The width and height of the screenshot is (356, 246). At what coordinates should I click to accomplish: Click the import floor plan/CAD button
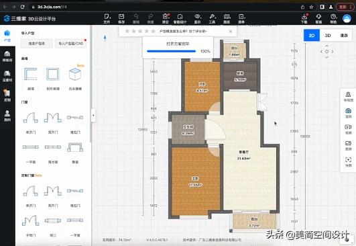[71, 44]
